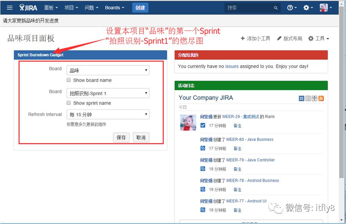Click the 17 分钟前 timestamp under MEER-29
This screenshot has width=346, height=224.
(x=217, y=126)
